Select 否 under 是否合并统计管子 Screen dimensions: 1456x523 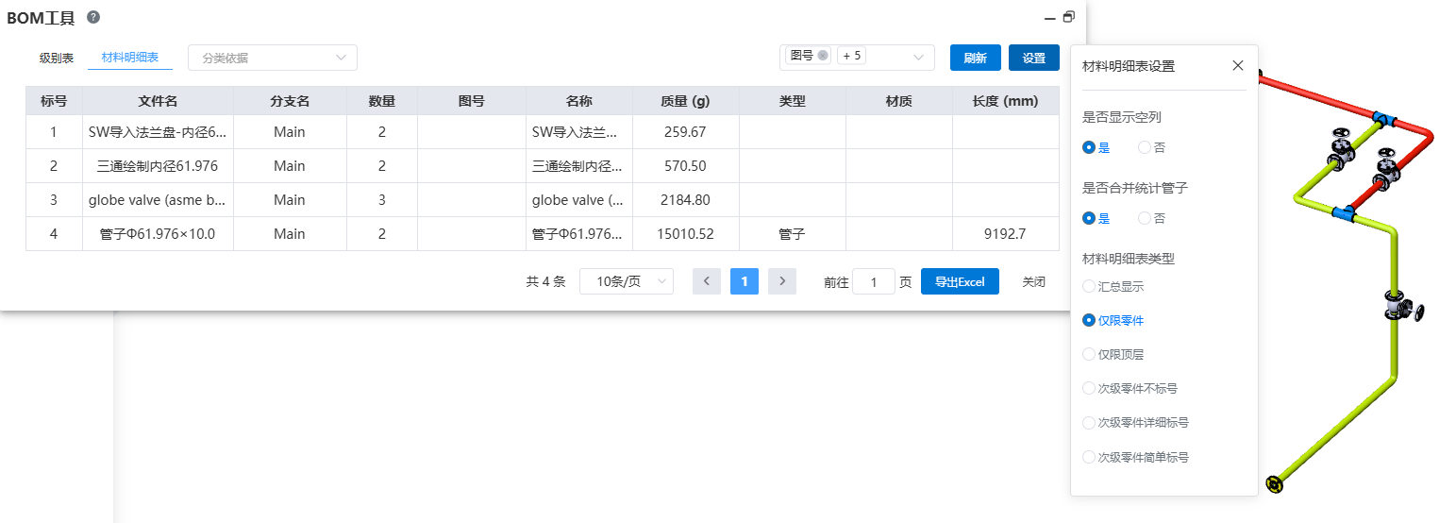1145,218
